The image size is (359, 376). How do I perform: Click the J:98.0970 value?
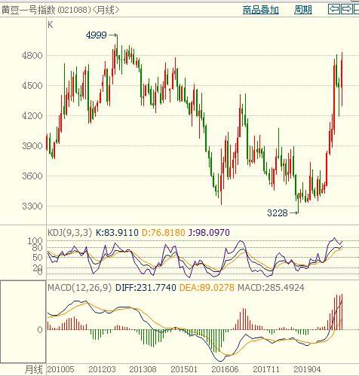(209, 233)
